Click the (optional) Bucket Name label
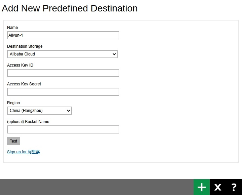The image size is (242, 195). 28,122
